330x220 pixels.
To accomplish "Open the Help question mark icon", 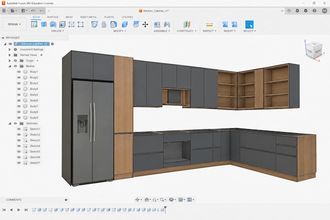I will click(x=314, y=11).
